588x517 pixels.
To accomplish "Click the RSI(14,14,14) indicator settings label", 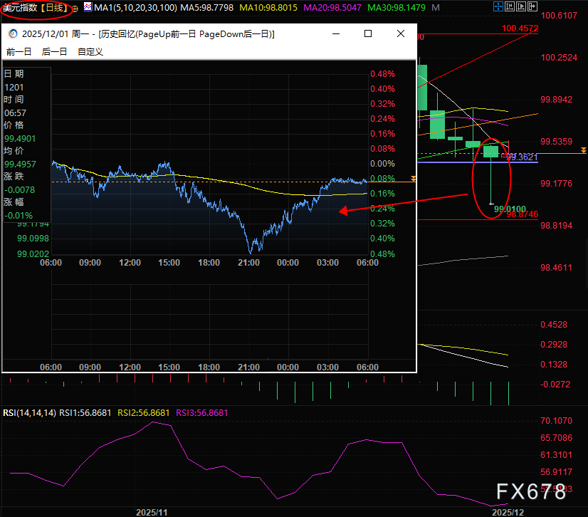I will click(29, 412).
